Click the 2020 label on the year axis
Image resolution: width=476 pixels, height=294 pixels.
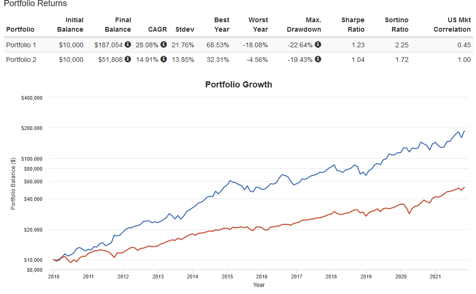(401, 277)
